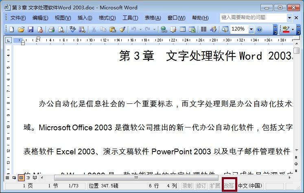
Task: Expand Standard toolbar options chevron
Action: (x=275, y=29)
